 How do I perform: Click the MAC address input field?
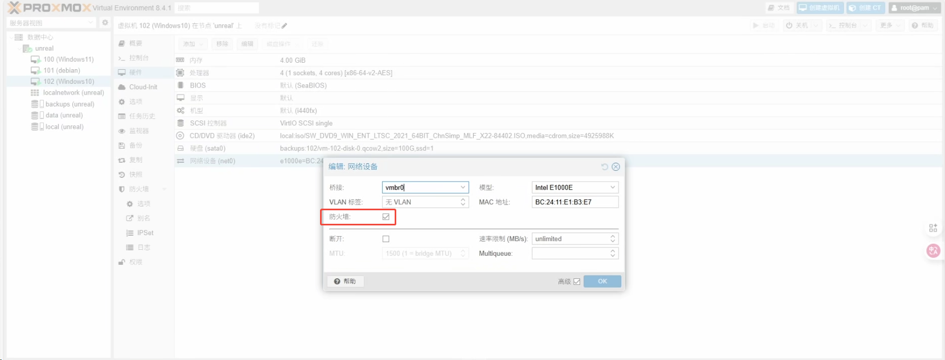(x=575, y=202)
